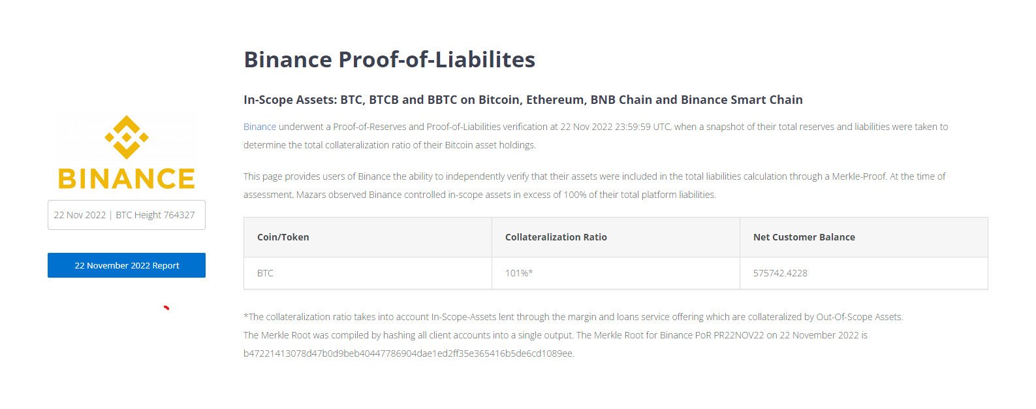Click the In-Scope Assets subheading
Screen dimensions: 1036x409
(523, 100)
